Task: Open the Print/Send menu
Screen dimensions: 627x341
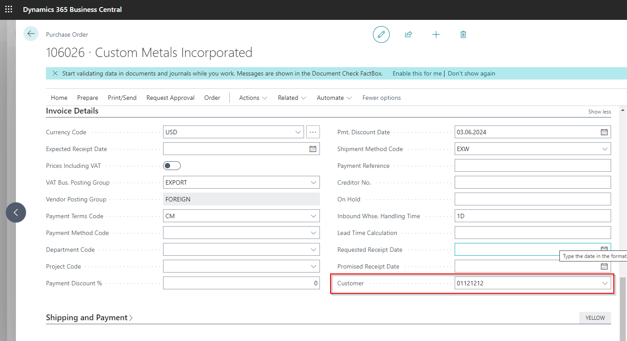Action: [122, 98]
